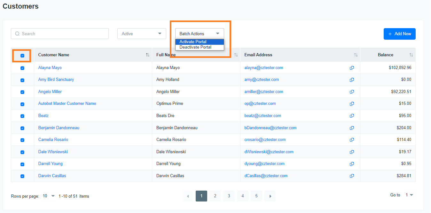Open Rows per page dropdown
This screenshot has width=431, height=213.
(x=49, y=196)
